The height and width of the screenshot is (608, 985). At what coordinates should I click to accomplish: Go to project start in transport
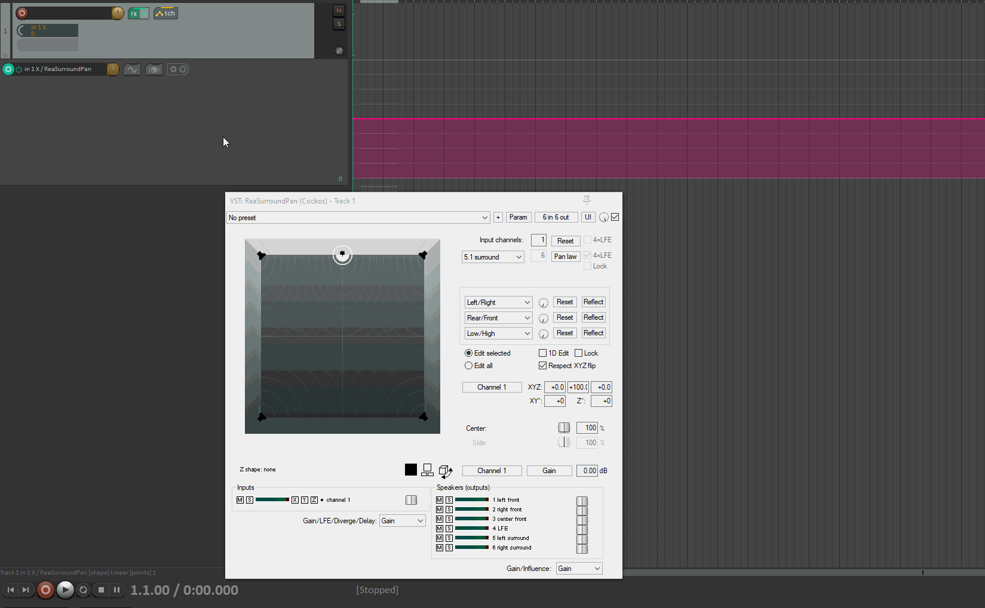10,590
